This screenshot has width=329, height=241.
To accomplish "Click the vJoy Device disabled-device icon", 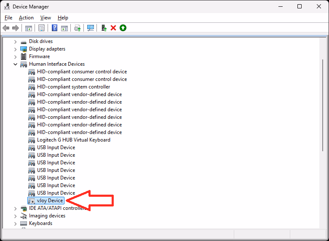I will click(x=32, y=201).
